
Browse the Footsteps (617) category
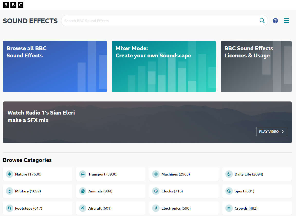(x=29, y=208)
